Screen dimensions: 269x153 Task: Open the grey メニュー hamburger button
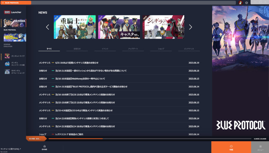click(x=260, y=147)
